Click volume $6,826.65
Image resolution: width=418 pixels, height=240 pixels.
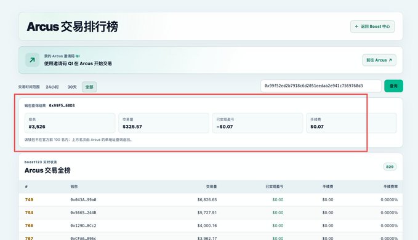[x=207, y=199]
